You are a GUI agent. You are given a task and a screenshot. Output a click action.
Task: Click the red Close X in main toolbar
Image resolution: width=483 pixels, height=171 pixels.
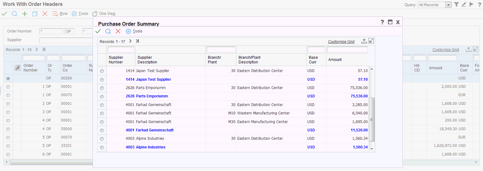pyautogui.click(x=45, y=14)
